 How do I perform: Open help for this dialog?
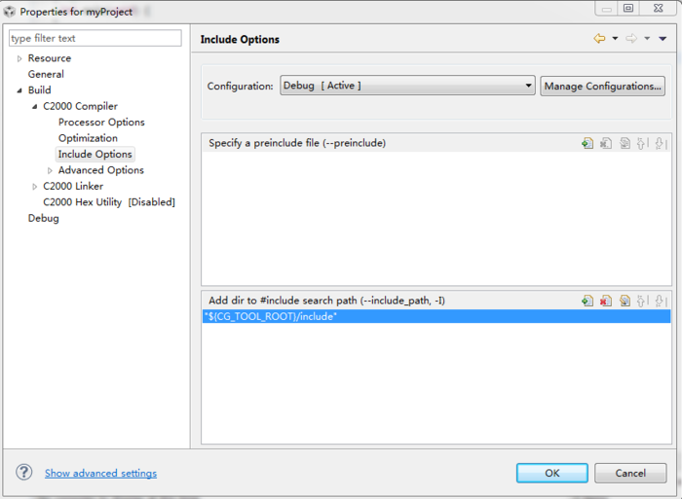point(24,473)
